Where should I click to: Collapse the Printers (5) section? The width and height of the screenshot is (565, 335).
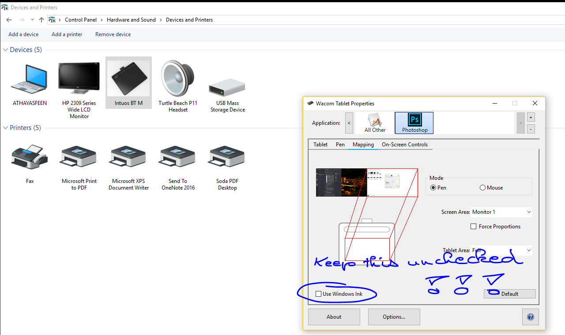pyautogui.click(x=5, y=128)
